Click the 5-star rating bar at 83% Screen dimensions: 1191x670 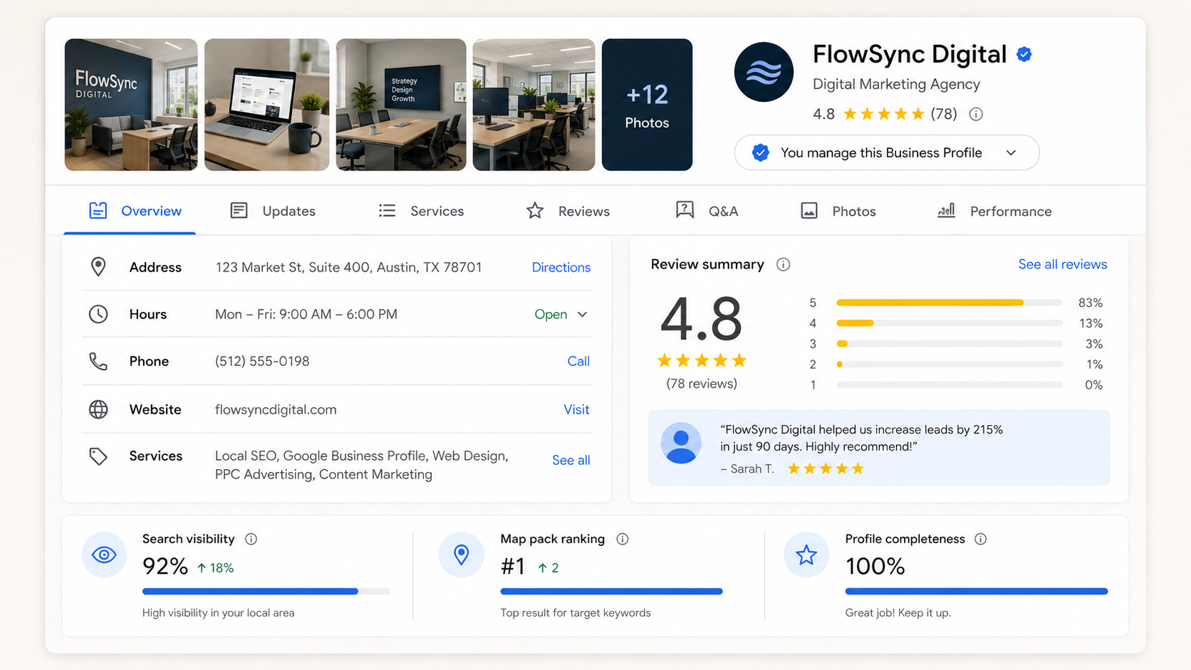950,303
